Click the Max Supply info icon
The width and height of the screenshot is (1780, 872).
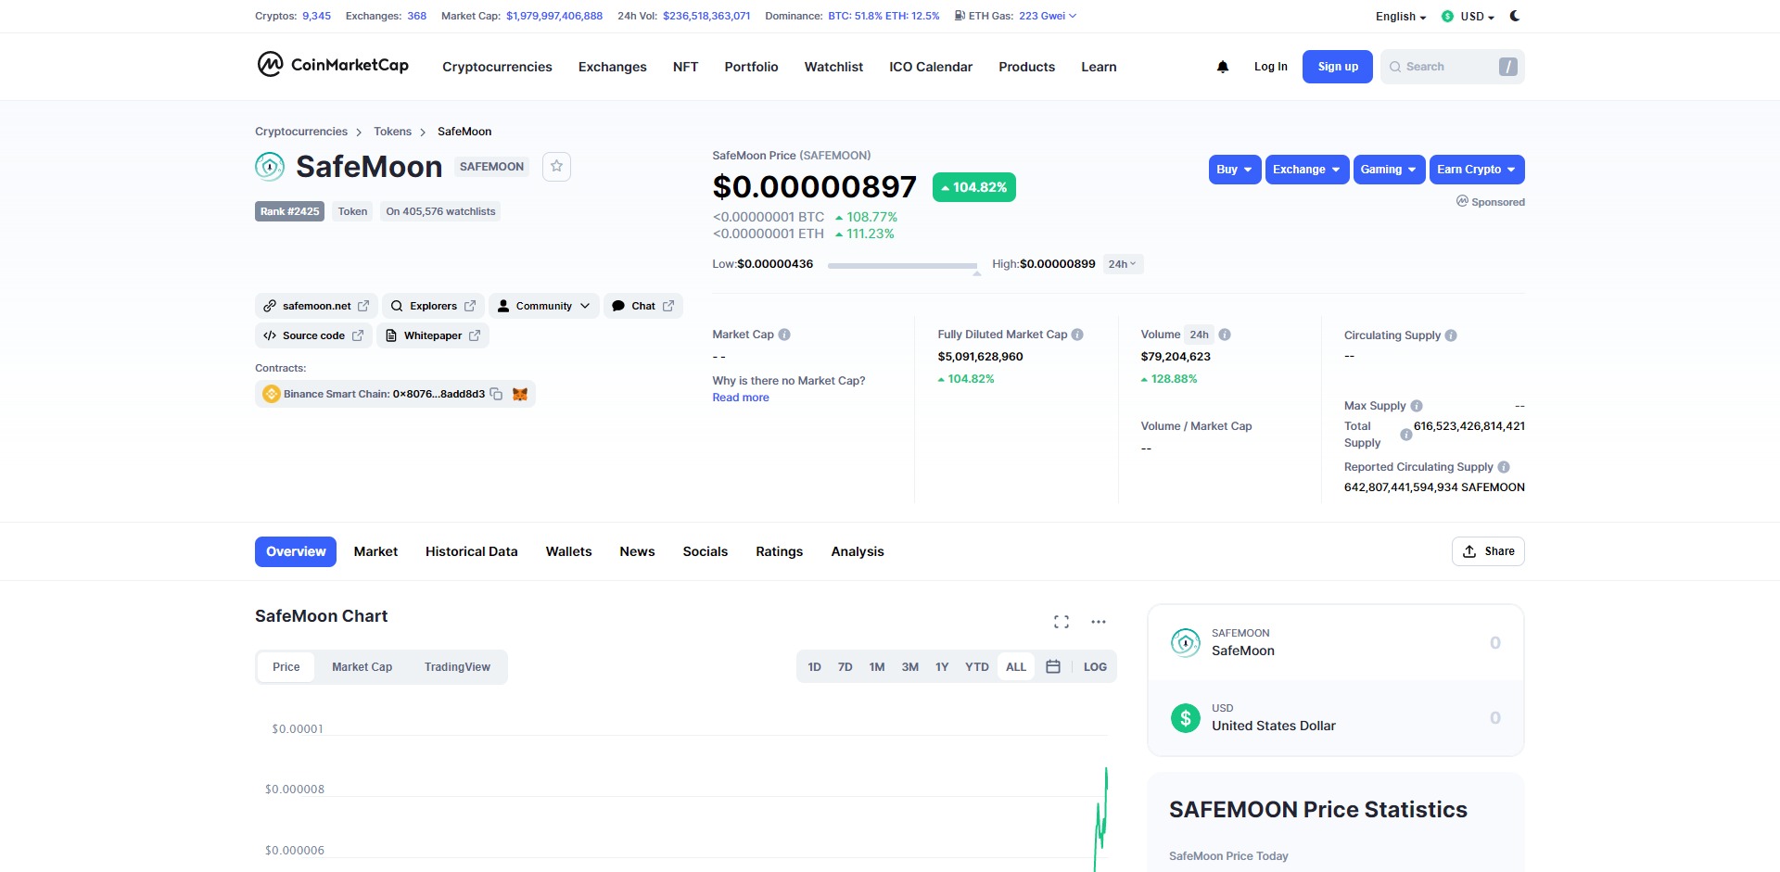[1417, 406]
